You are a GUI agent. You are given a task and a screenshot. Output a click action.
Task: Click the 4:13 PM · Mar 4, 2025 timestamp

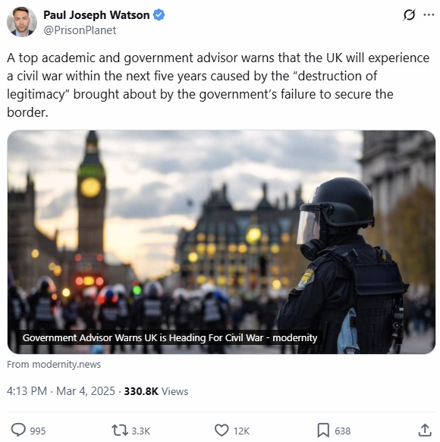coord(61,391)
